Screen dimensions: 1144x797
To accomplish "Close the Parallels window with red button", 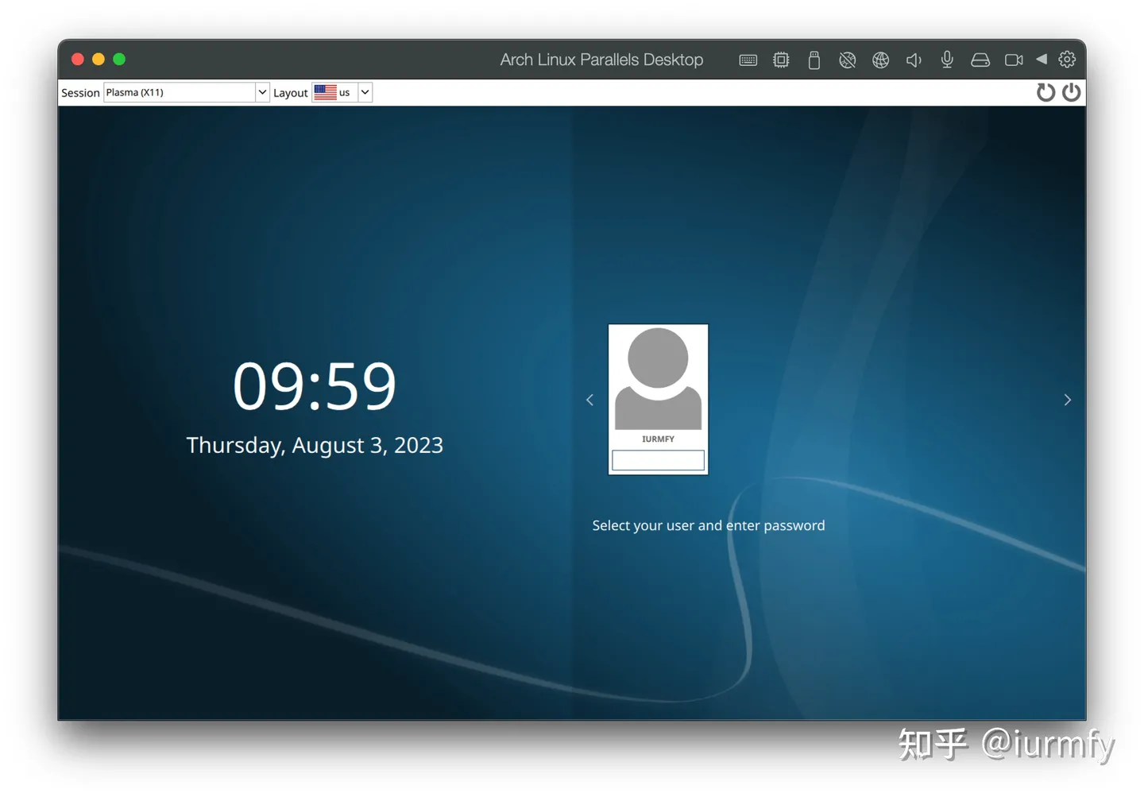I will pyautogui.click(x=78, y=59).
